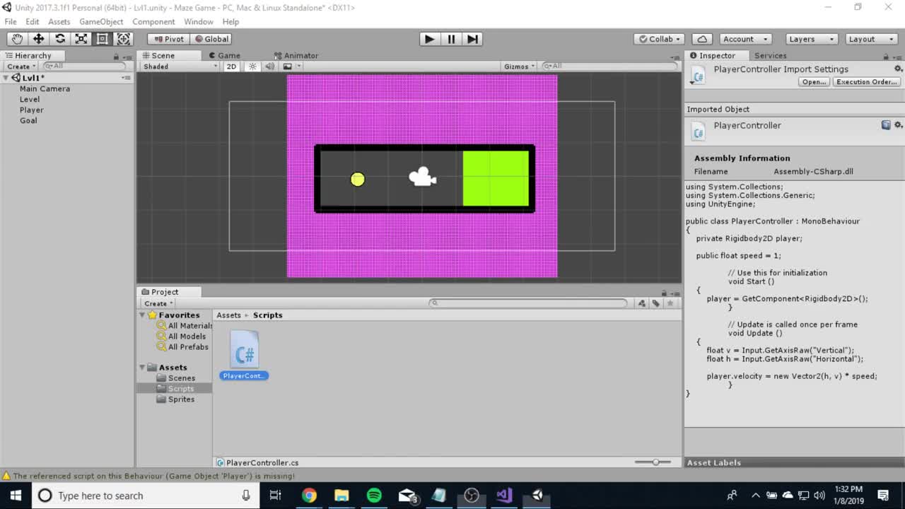Collapse the Favorites section
Screen dimensions: 905x509
tap(142, 315)
